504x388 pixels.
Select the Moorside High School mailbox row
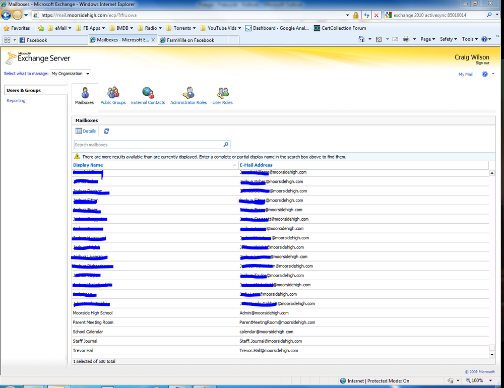click(x=280, y=313)
